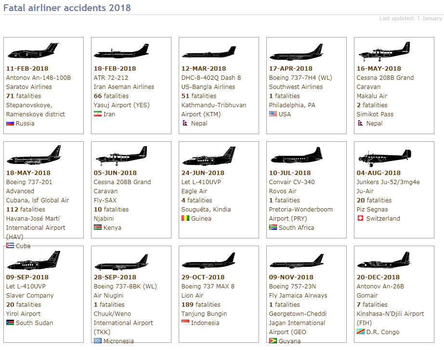Screen dimensions: 444x350
Task: Click the Cubana Boeing 737-201 silhouette
Action: tap(34, 155)
